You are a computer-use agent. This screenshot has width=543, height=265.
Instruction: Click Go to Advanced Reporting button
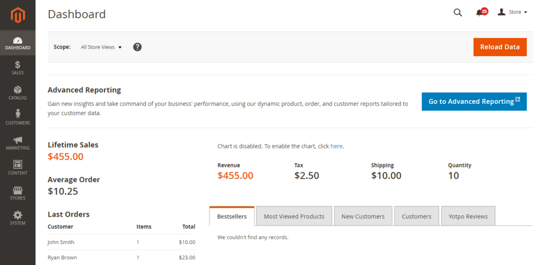pos(474,101)
